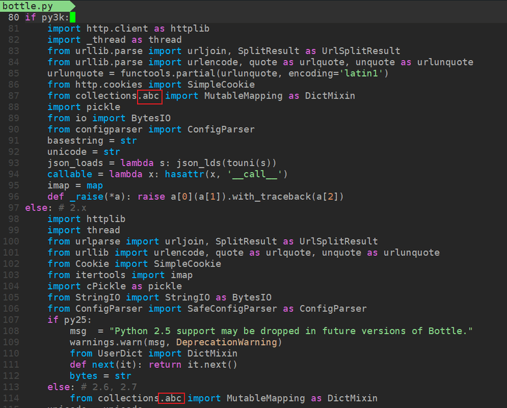Click 'json_loads' on line 93
Image resolution: width=507 pixels, height=408 pixels.
click(75, 163)
